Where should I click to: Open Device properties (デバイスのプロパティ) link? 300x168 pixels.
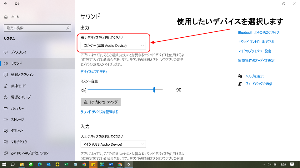(94, 72)
